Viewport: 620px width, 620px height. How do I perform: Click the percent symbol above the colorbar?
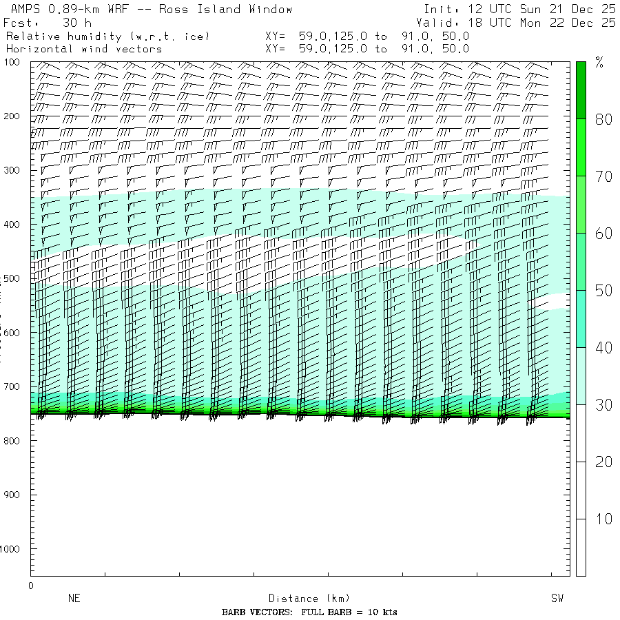point(599,64)
